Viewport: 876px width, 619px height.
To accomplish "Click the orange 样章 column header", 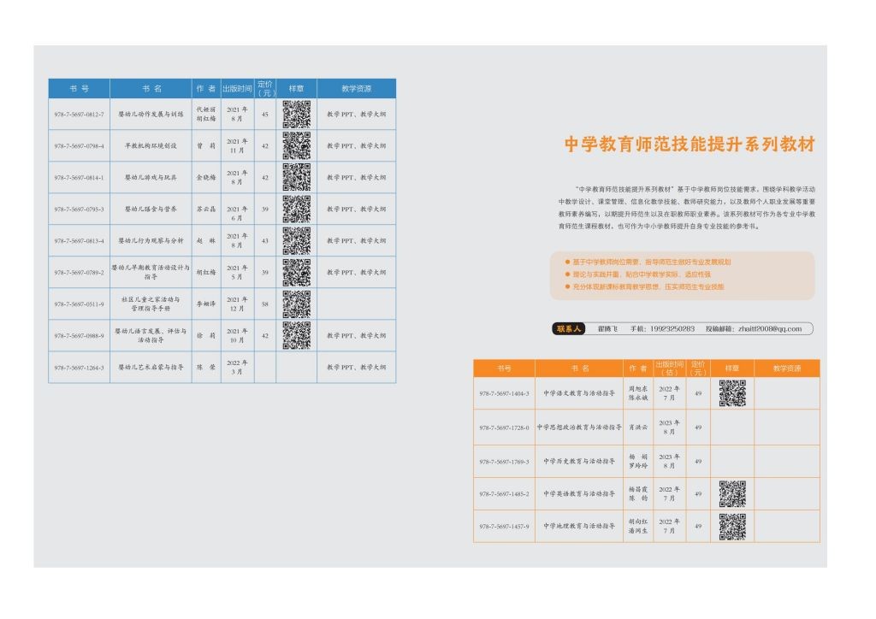I will pyautogui.click(x=731, y=368).
